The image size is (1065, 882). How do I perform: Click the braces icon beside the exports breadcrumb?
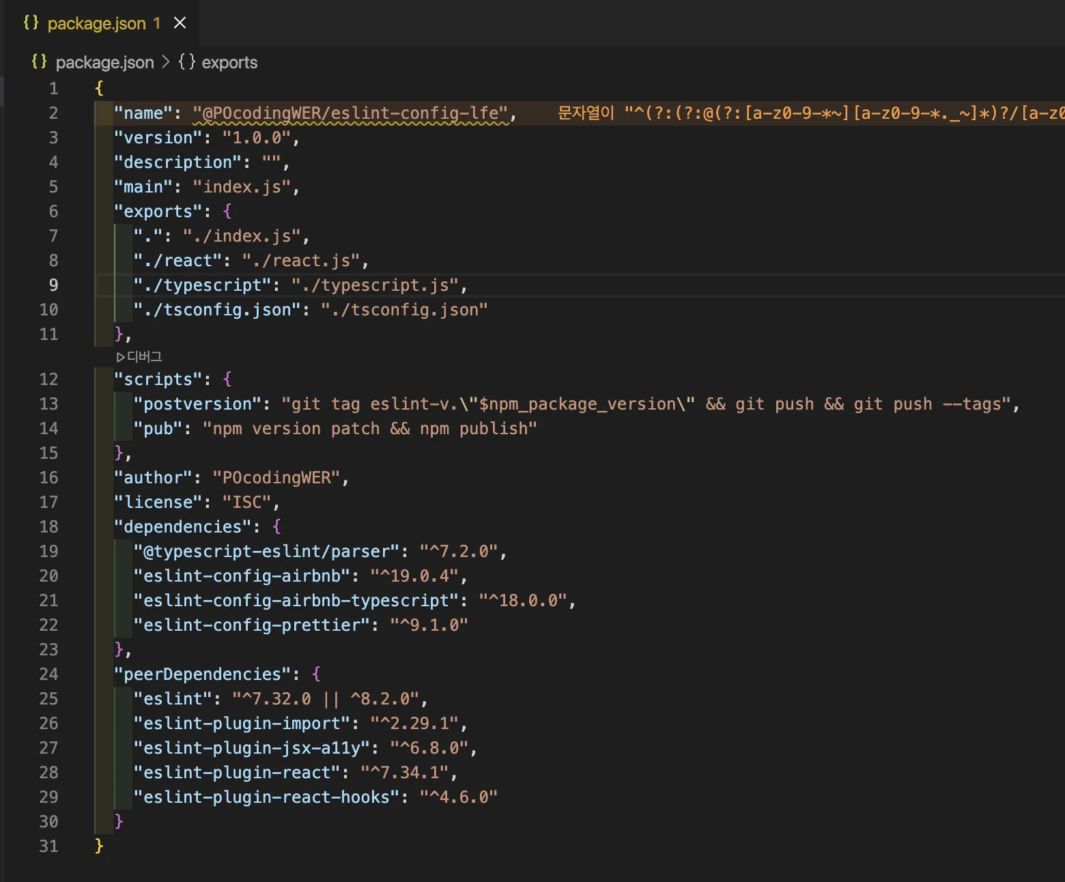click(187, 62)
